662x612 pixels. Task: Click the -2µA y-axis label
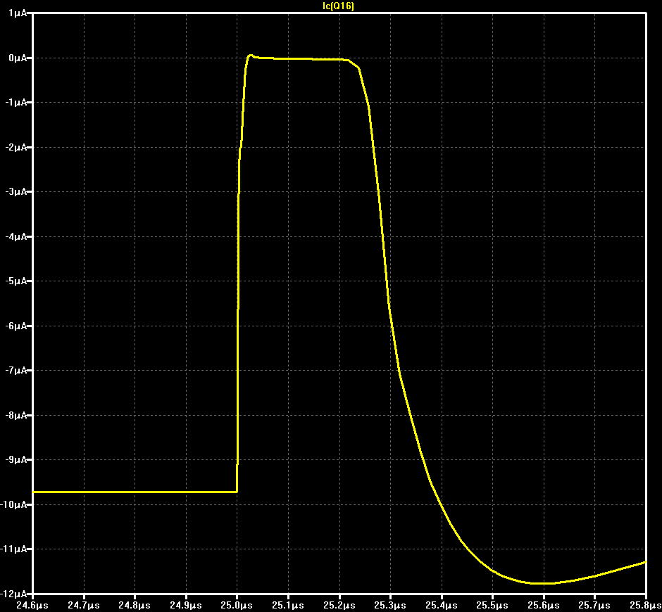tap(16, 147)
